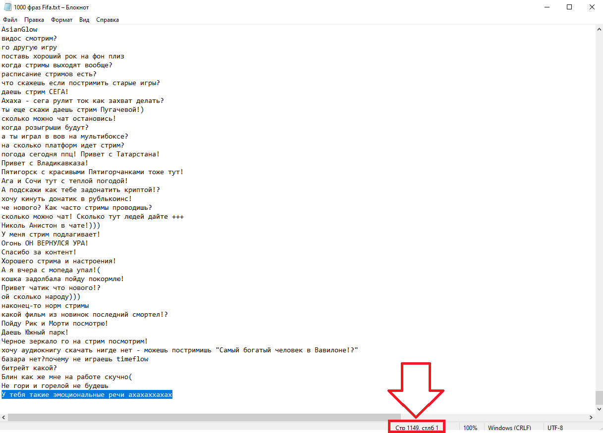This screenshot has width=603, height=433.
Task: Open the Файл menu
Action: click(x=10, y=20)
